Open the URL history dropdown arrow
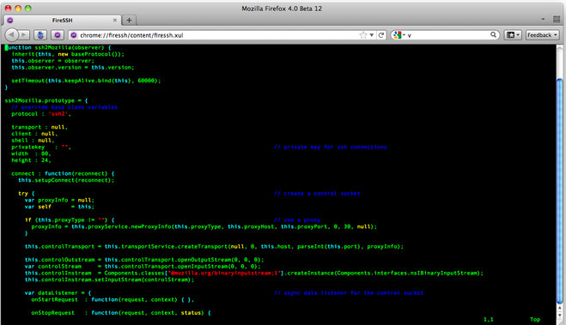Image resolution: width=566 pixels, height=325 pixels. pos(371,35)
